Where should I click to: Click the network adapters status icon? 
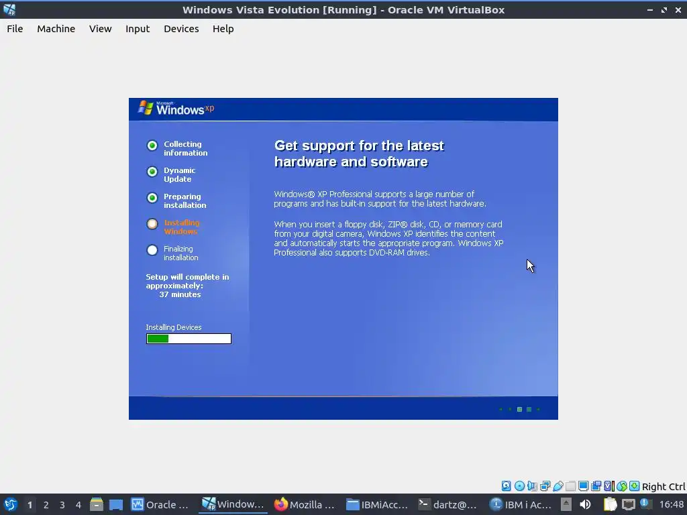(545, 485)
